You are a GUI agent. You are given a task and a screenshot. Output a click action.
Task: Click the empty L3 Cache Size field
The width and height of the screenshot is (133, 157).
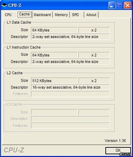(54, 112)
